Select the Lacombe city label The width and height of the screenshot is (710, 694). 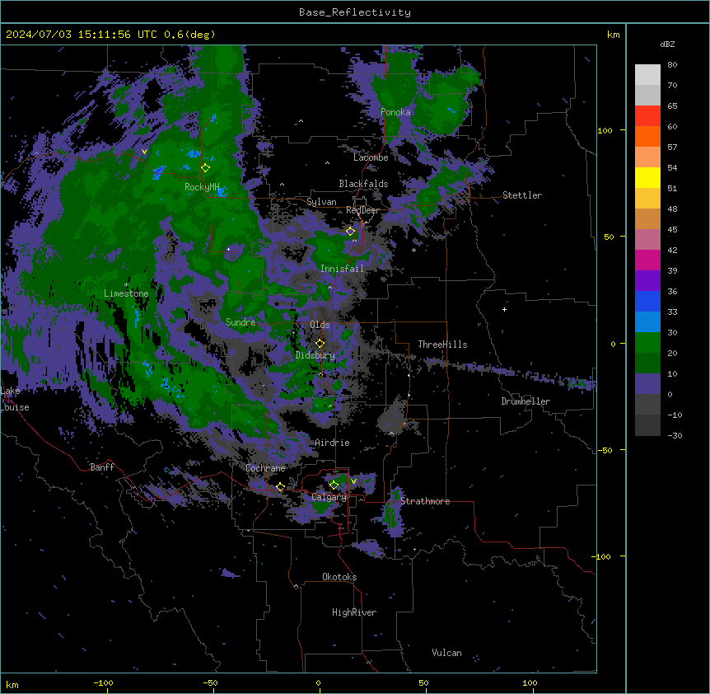pyautogui.click(x=371, y=157)
